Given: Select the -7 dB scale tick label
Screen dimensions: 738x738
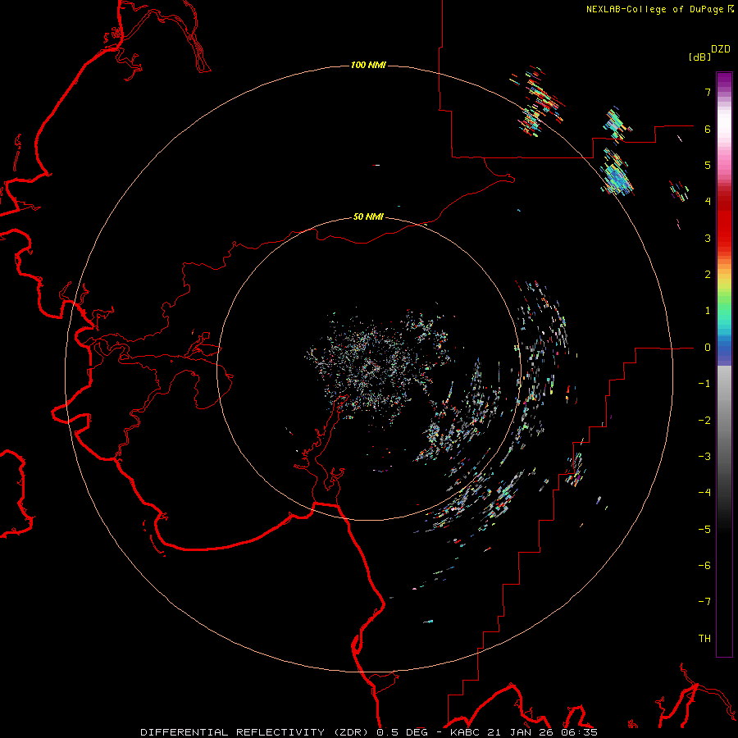Looking at the screenshot, I should click(704, 602).
